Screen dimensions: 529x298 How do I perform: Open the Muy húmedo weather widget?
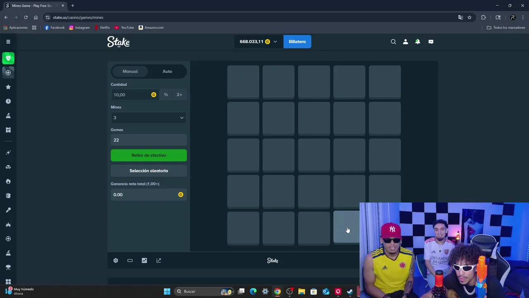point(20,291)
